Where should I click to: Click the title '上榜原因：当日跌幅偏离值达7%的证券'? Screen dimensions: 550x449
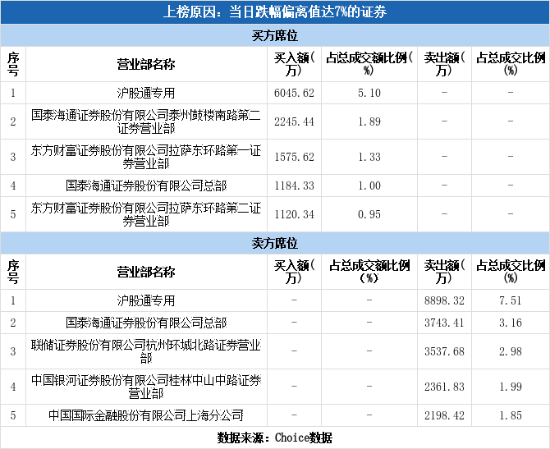coord(275,12)
